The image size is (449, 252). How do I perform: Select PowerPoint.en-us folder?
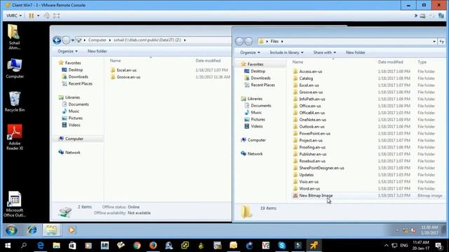pos(314,134)
